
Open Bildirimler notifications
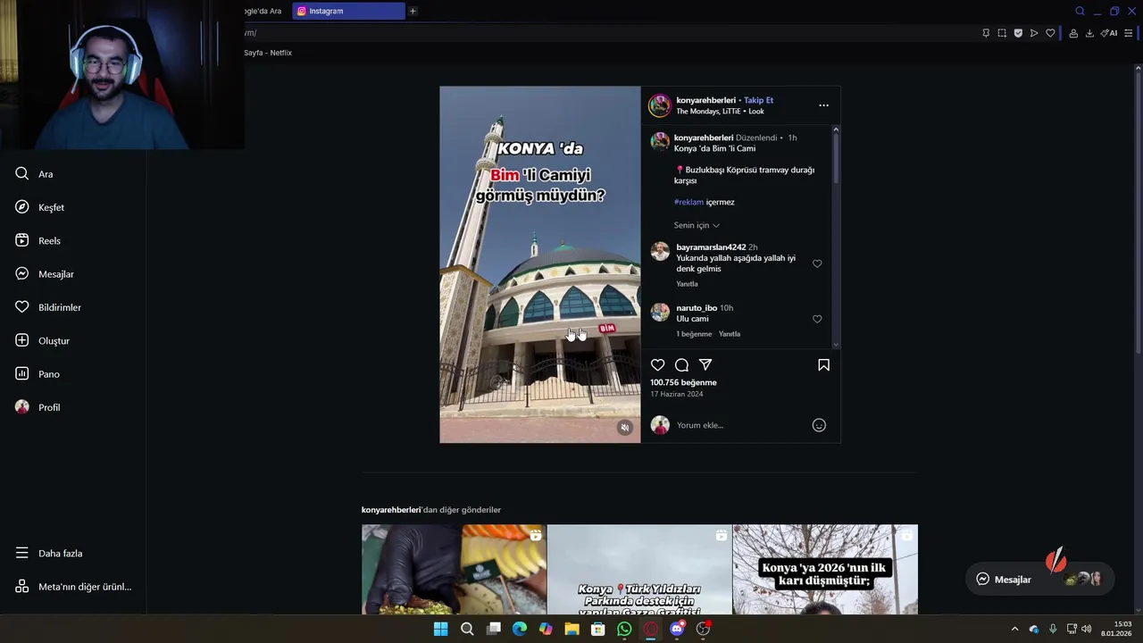point(48,307)
